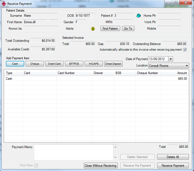Click the Outstanding Balance field
Screen dimensions: 194x171
175,44
